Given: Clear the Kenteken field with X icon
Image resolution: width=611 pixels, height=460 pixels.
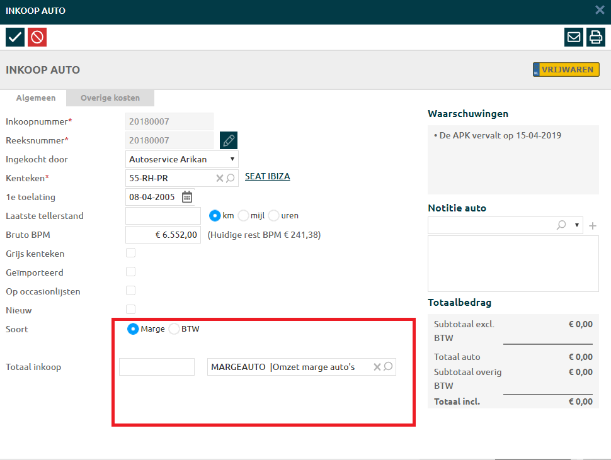Looking at the screenshot, I should pos(219,178).
